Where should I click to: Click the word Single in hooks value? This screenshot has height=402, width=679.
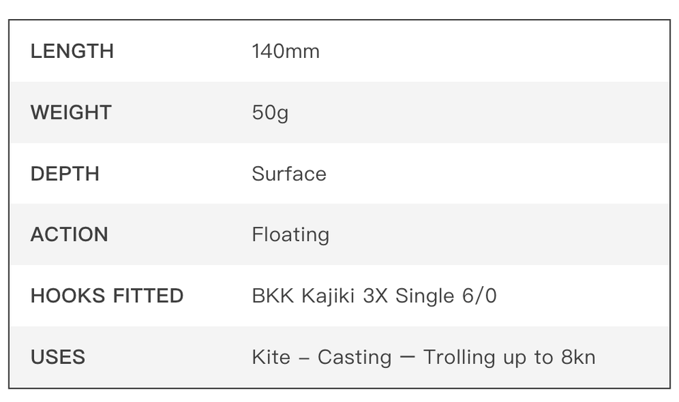[x=425, y=296]
